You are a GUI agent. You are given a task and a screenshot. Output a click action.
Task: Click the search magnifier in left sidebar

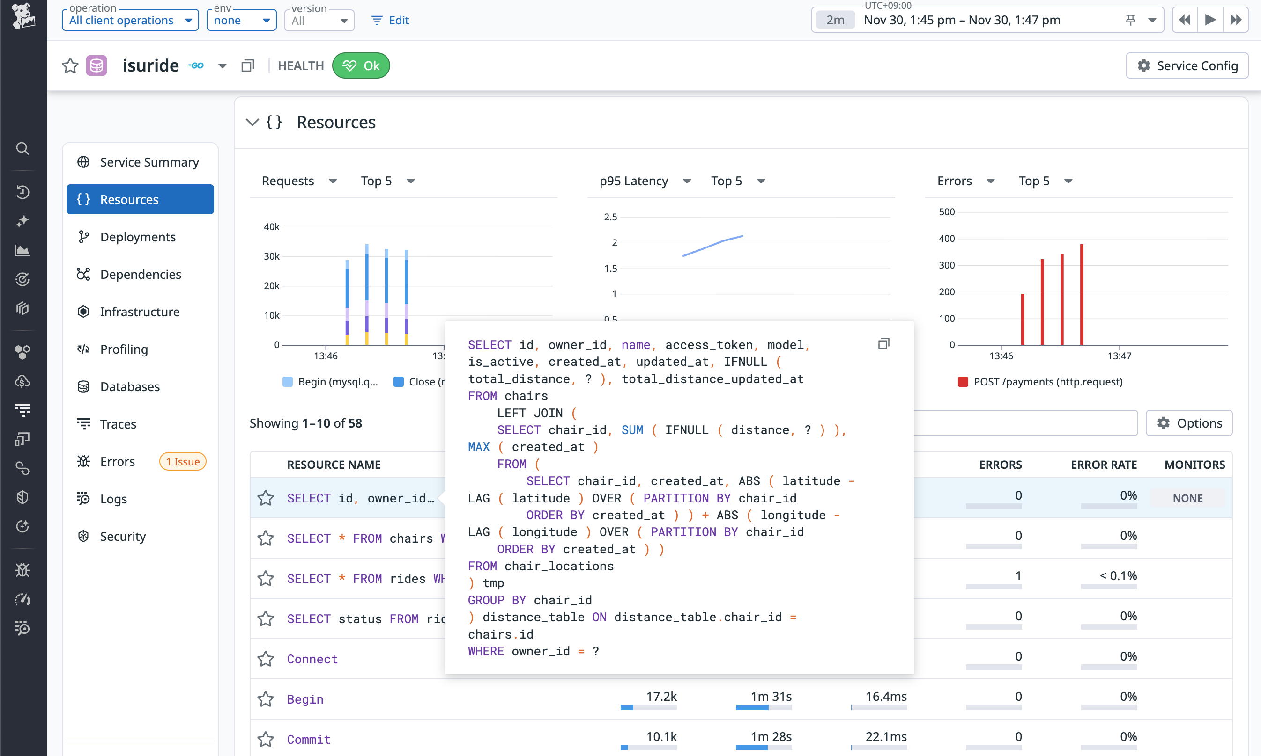pyautogui.click(x=22, y=148)
